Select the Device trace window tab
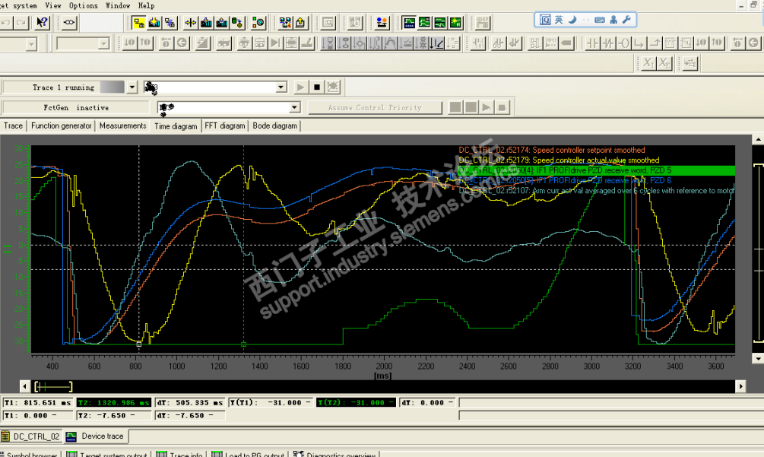This screenshot has width=764, height=457. point(96,436)
